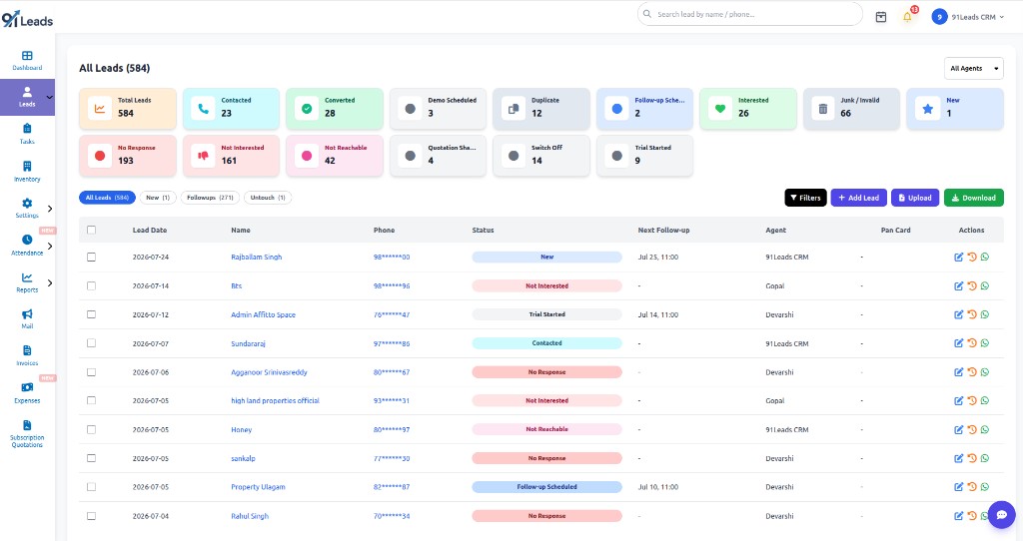1023x541 pixels.
Task: Select the All Leads (584) tab
Action: [x=107, y=198]
